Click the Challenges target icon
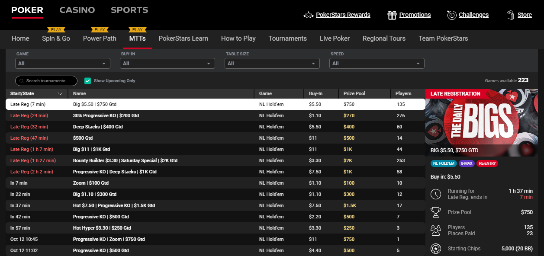The width and height of the screenshot is (544, 256). [x=451, y=15]
